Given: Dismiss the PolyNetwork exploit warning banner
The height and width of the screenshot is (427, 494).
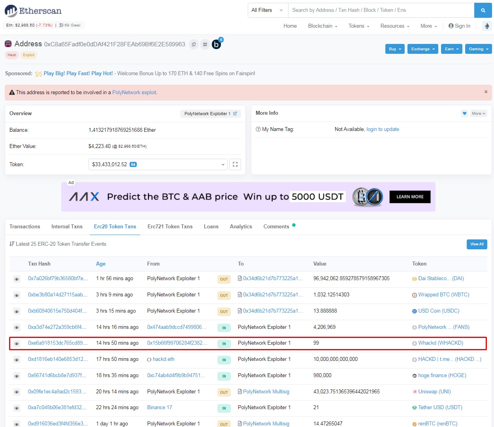Looking at the screenshot, I should coord(486,92).
